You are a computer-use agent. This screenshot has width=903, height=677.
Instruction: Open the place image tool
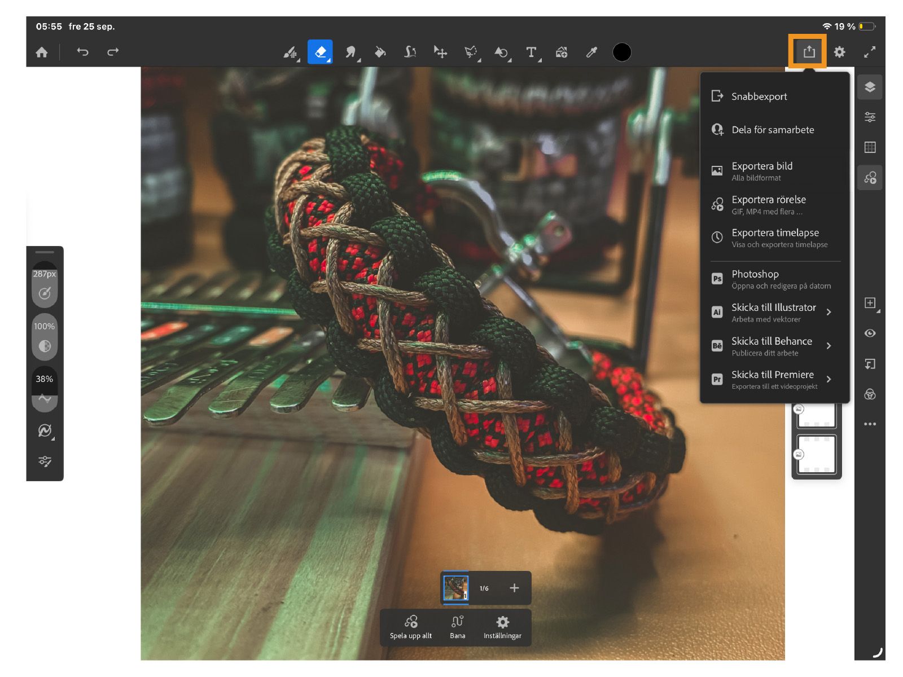pos(562,52)
